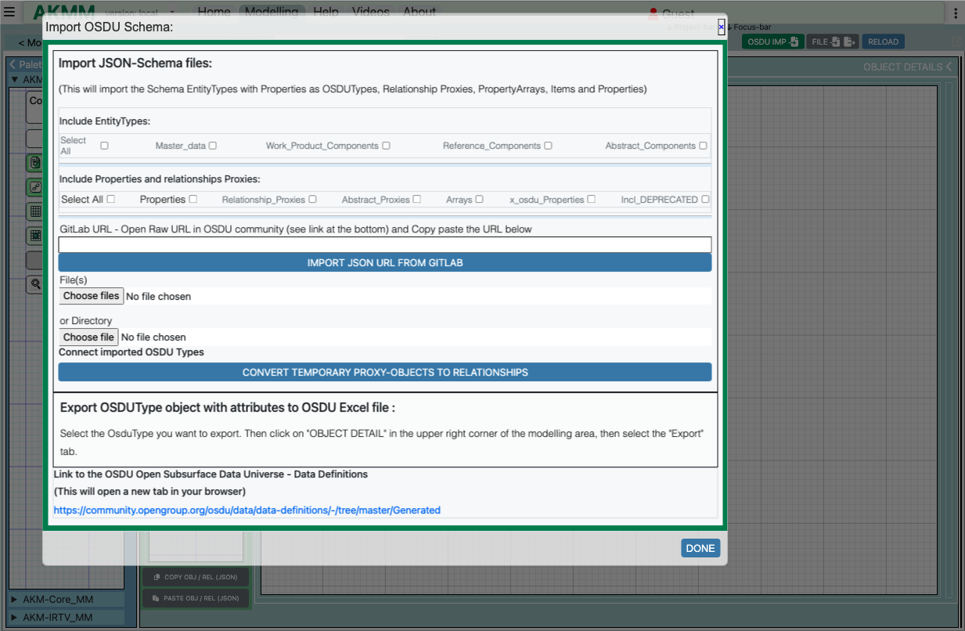Open the About menu item
The width and height of the screenshot is (965, 631).
tap(419, 12)
